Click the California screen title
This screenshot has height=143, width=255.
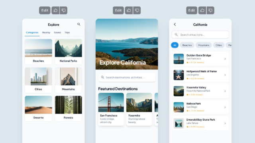point(200,25)
